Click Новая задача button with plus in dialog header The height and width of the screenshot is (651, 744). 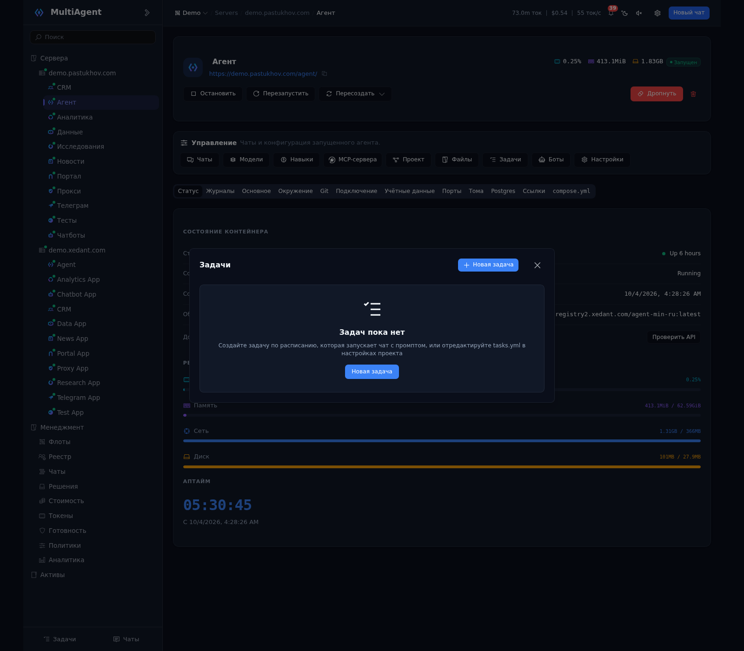tap(488, 265)
